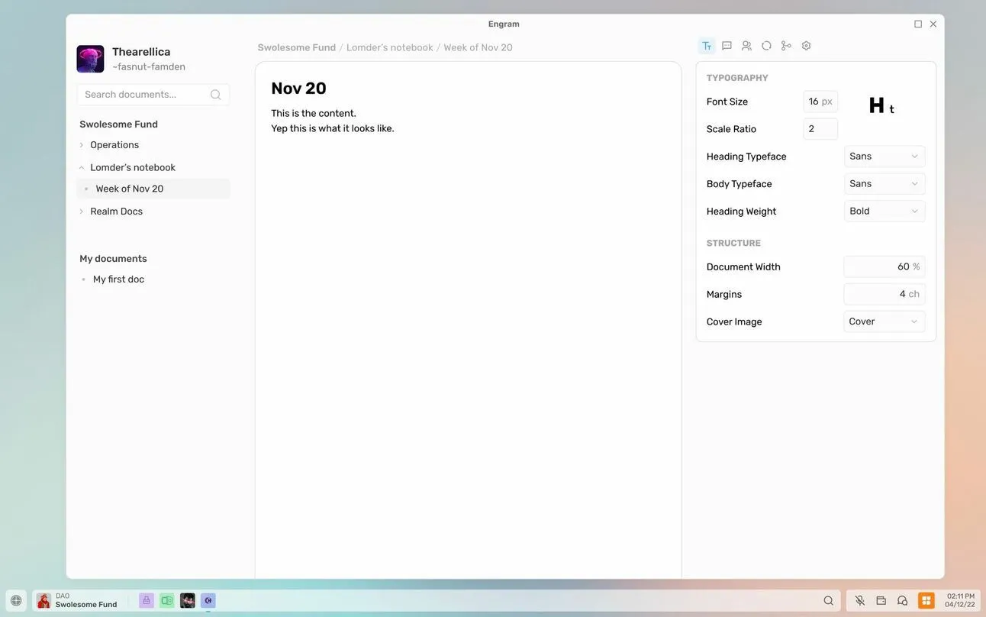Screen dimensions: 986x617
Task: Navigate to Swolesome Fund breadcrumb
Action: point(296,47)
